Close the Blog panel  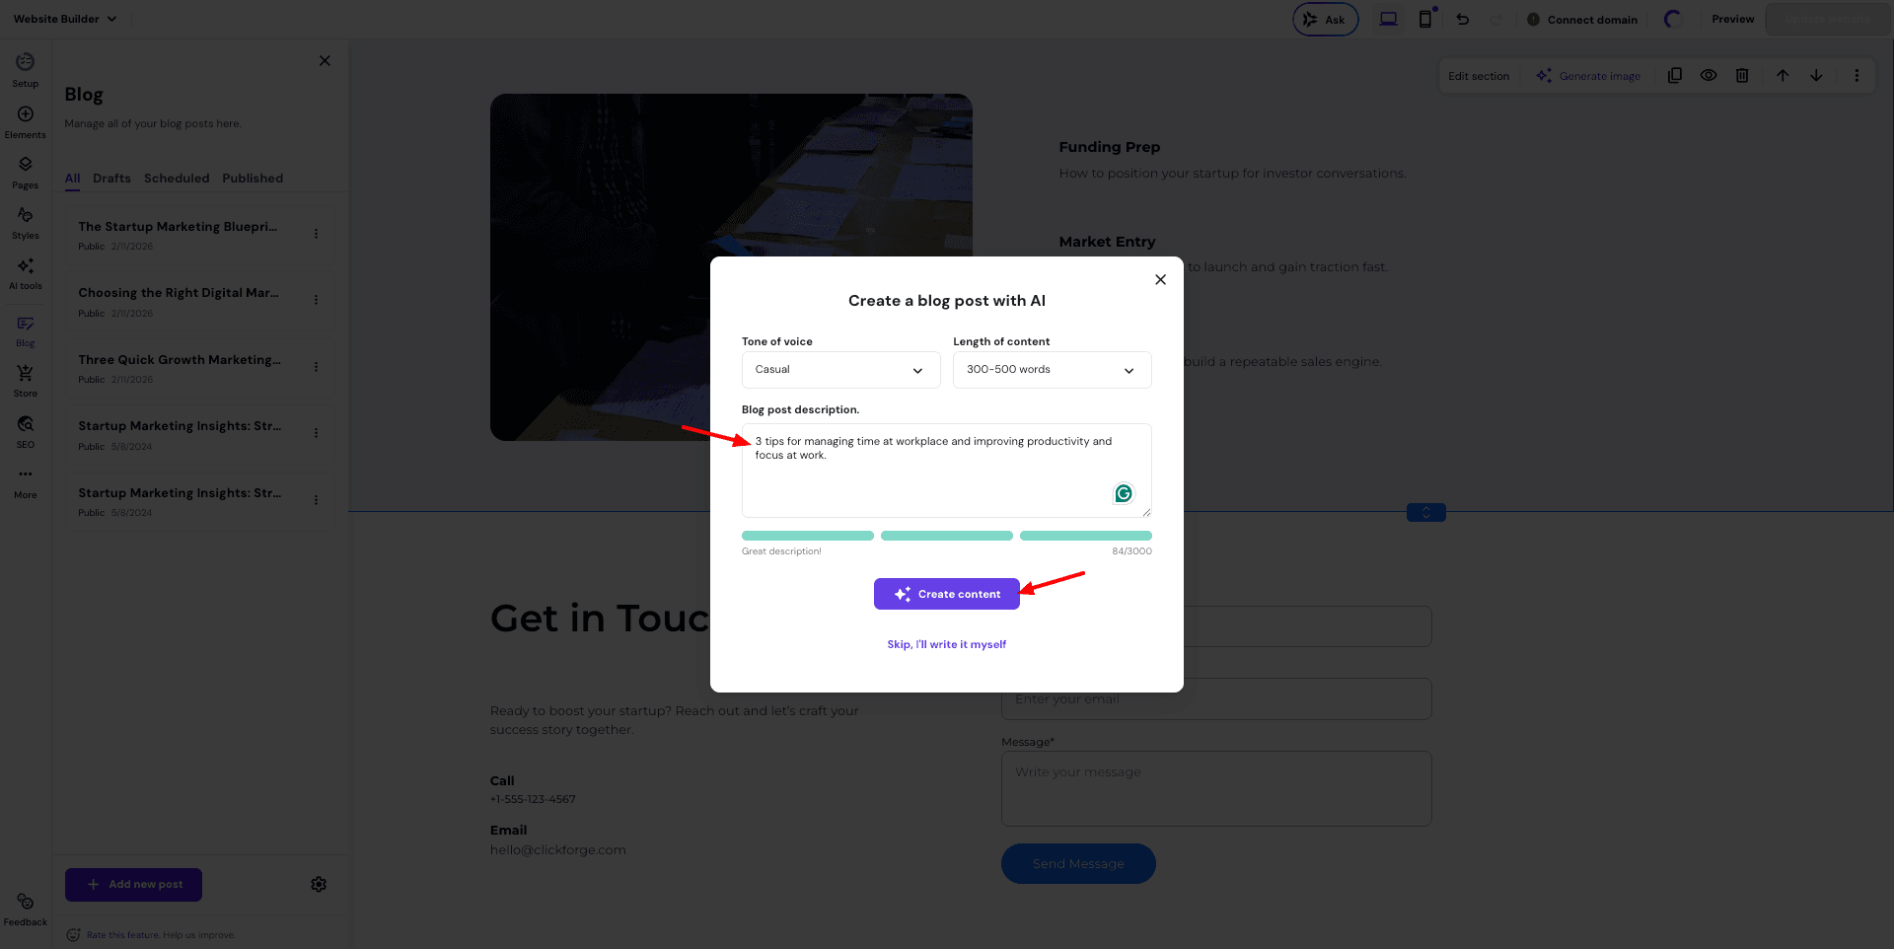coord(325,60)
